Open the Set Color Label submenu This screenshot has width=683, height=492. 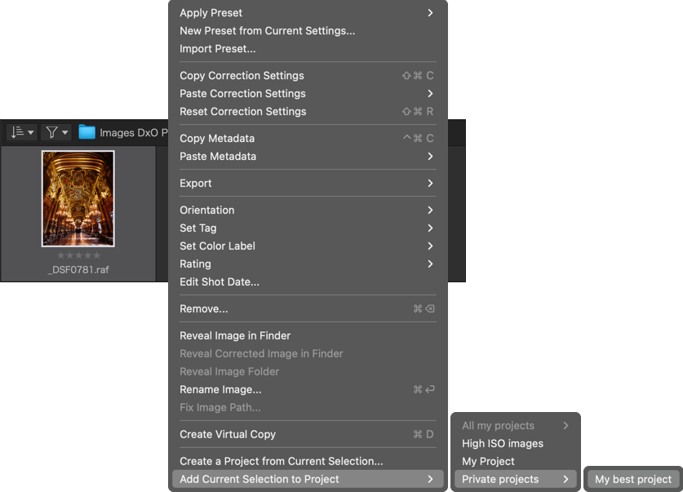tap(308, 246)
